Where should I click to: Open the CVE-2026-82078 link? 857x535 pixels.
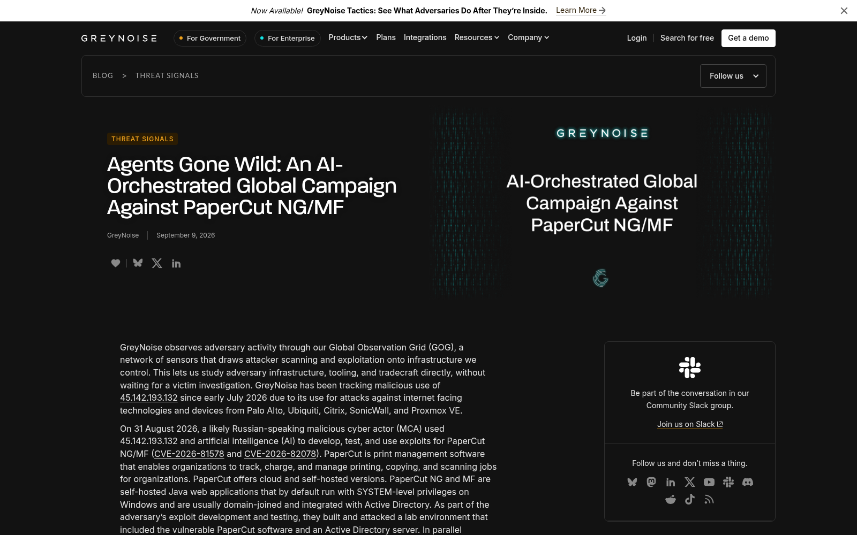click(280, 454)
